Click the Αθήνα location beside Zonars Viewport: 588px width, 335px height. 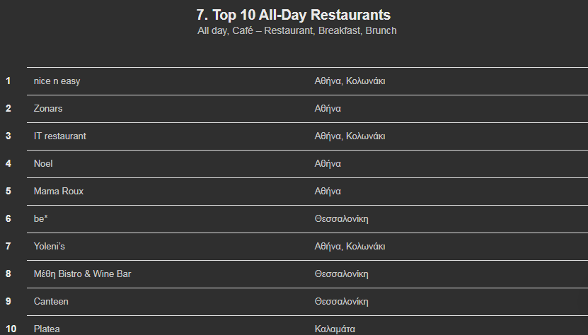point(328,108)
